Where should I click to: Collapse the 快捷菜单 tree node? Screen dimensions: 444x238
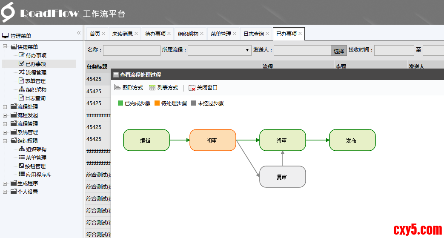(x=5, y=47)
